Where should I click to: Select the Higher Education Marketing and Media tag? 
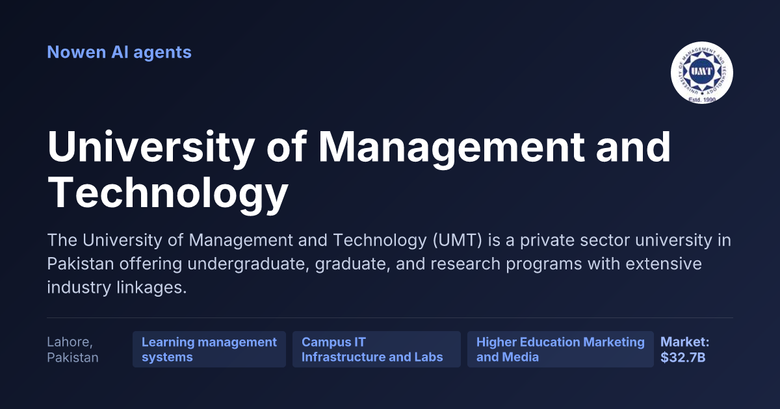560,349
